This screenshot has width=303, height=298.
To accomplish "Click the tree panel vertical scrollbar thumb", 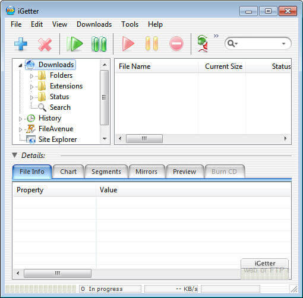I will point(105,97).
